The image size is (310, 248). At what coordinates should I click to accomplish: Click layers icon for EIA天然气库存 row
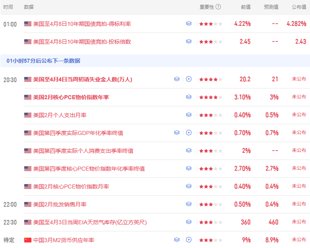[189, 222]
